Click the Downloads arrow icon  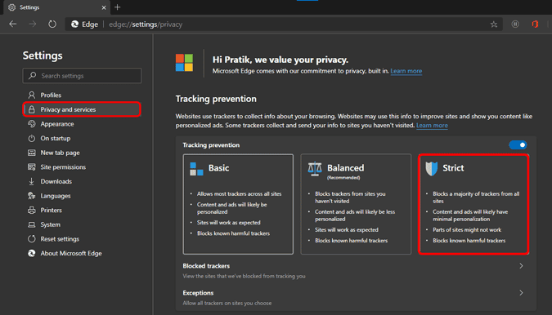coord(32,181)
